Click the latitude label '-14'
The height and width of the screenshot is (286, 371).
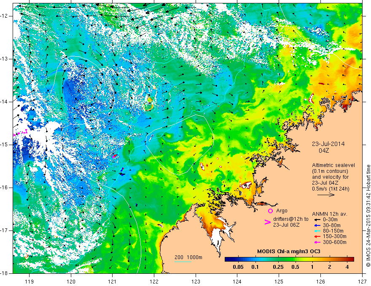pos(4,102)
